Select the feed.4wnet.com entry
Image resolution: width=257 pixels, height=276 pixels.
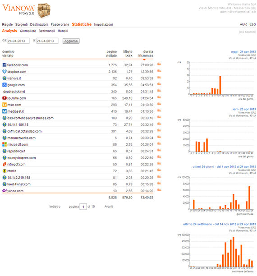[x=19, y=184]
